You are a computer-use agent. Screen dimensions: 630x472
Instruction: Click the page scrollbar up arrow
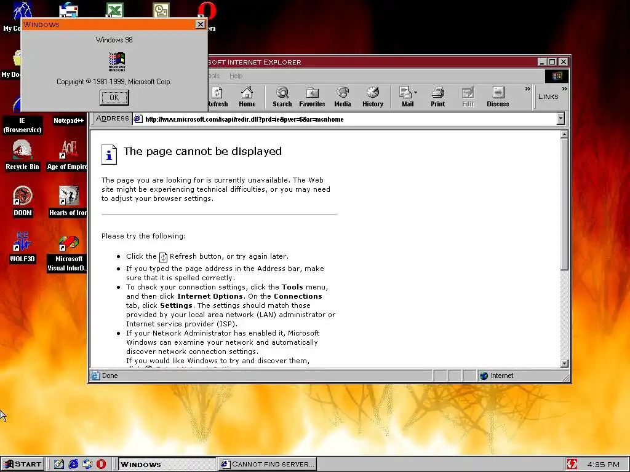(564, 135)
